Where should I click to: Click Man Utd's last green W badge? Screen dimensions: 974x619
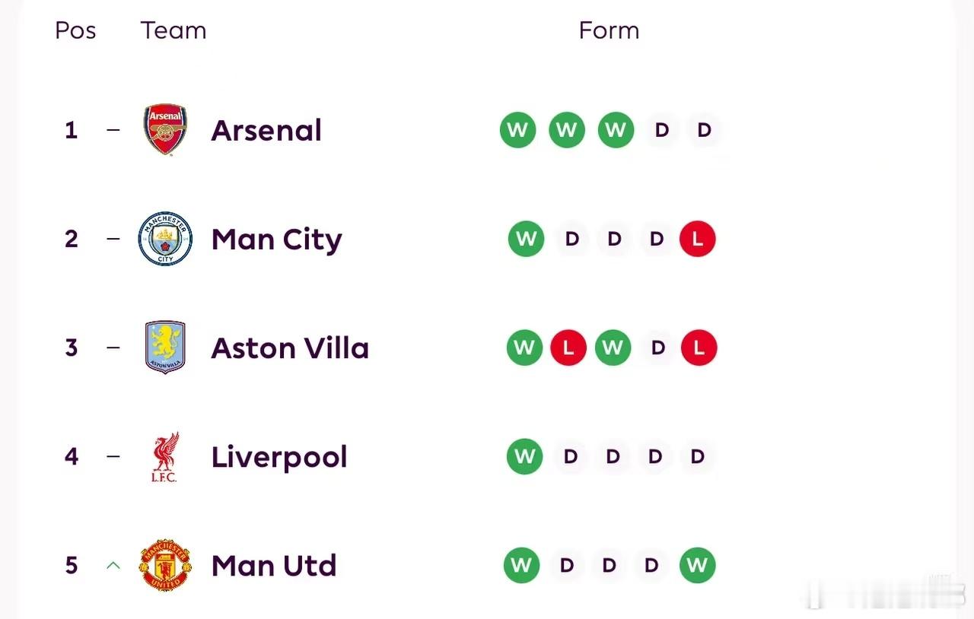point(697,566)
